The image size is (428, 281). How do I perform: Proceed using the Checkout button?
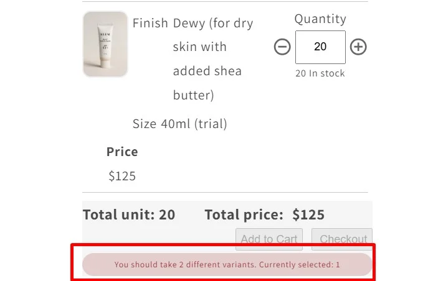(342, 239)
